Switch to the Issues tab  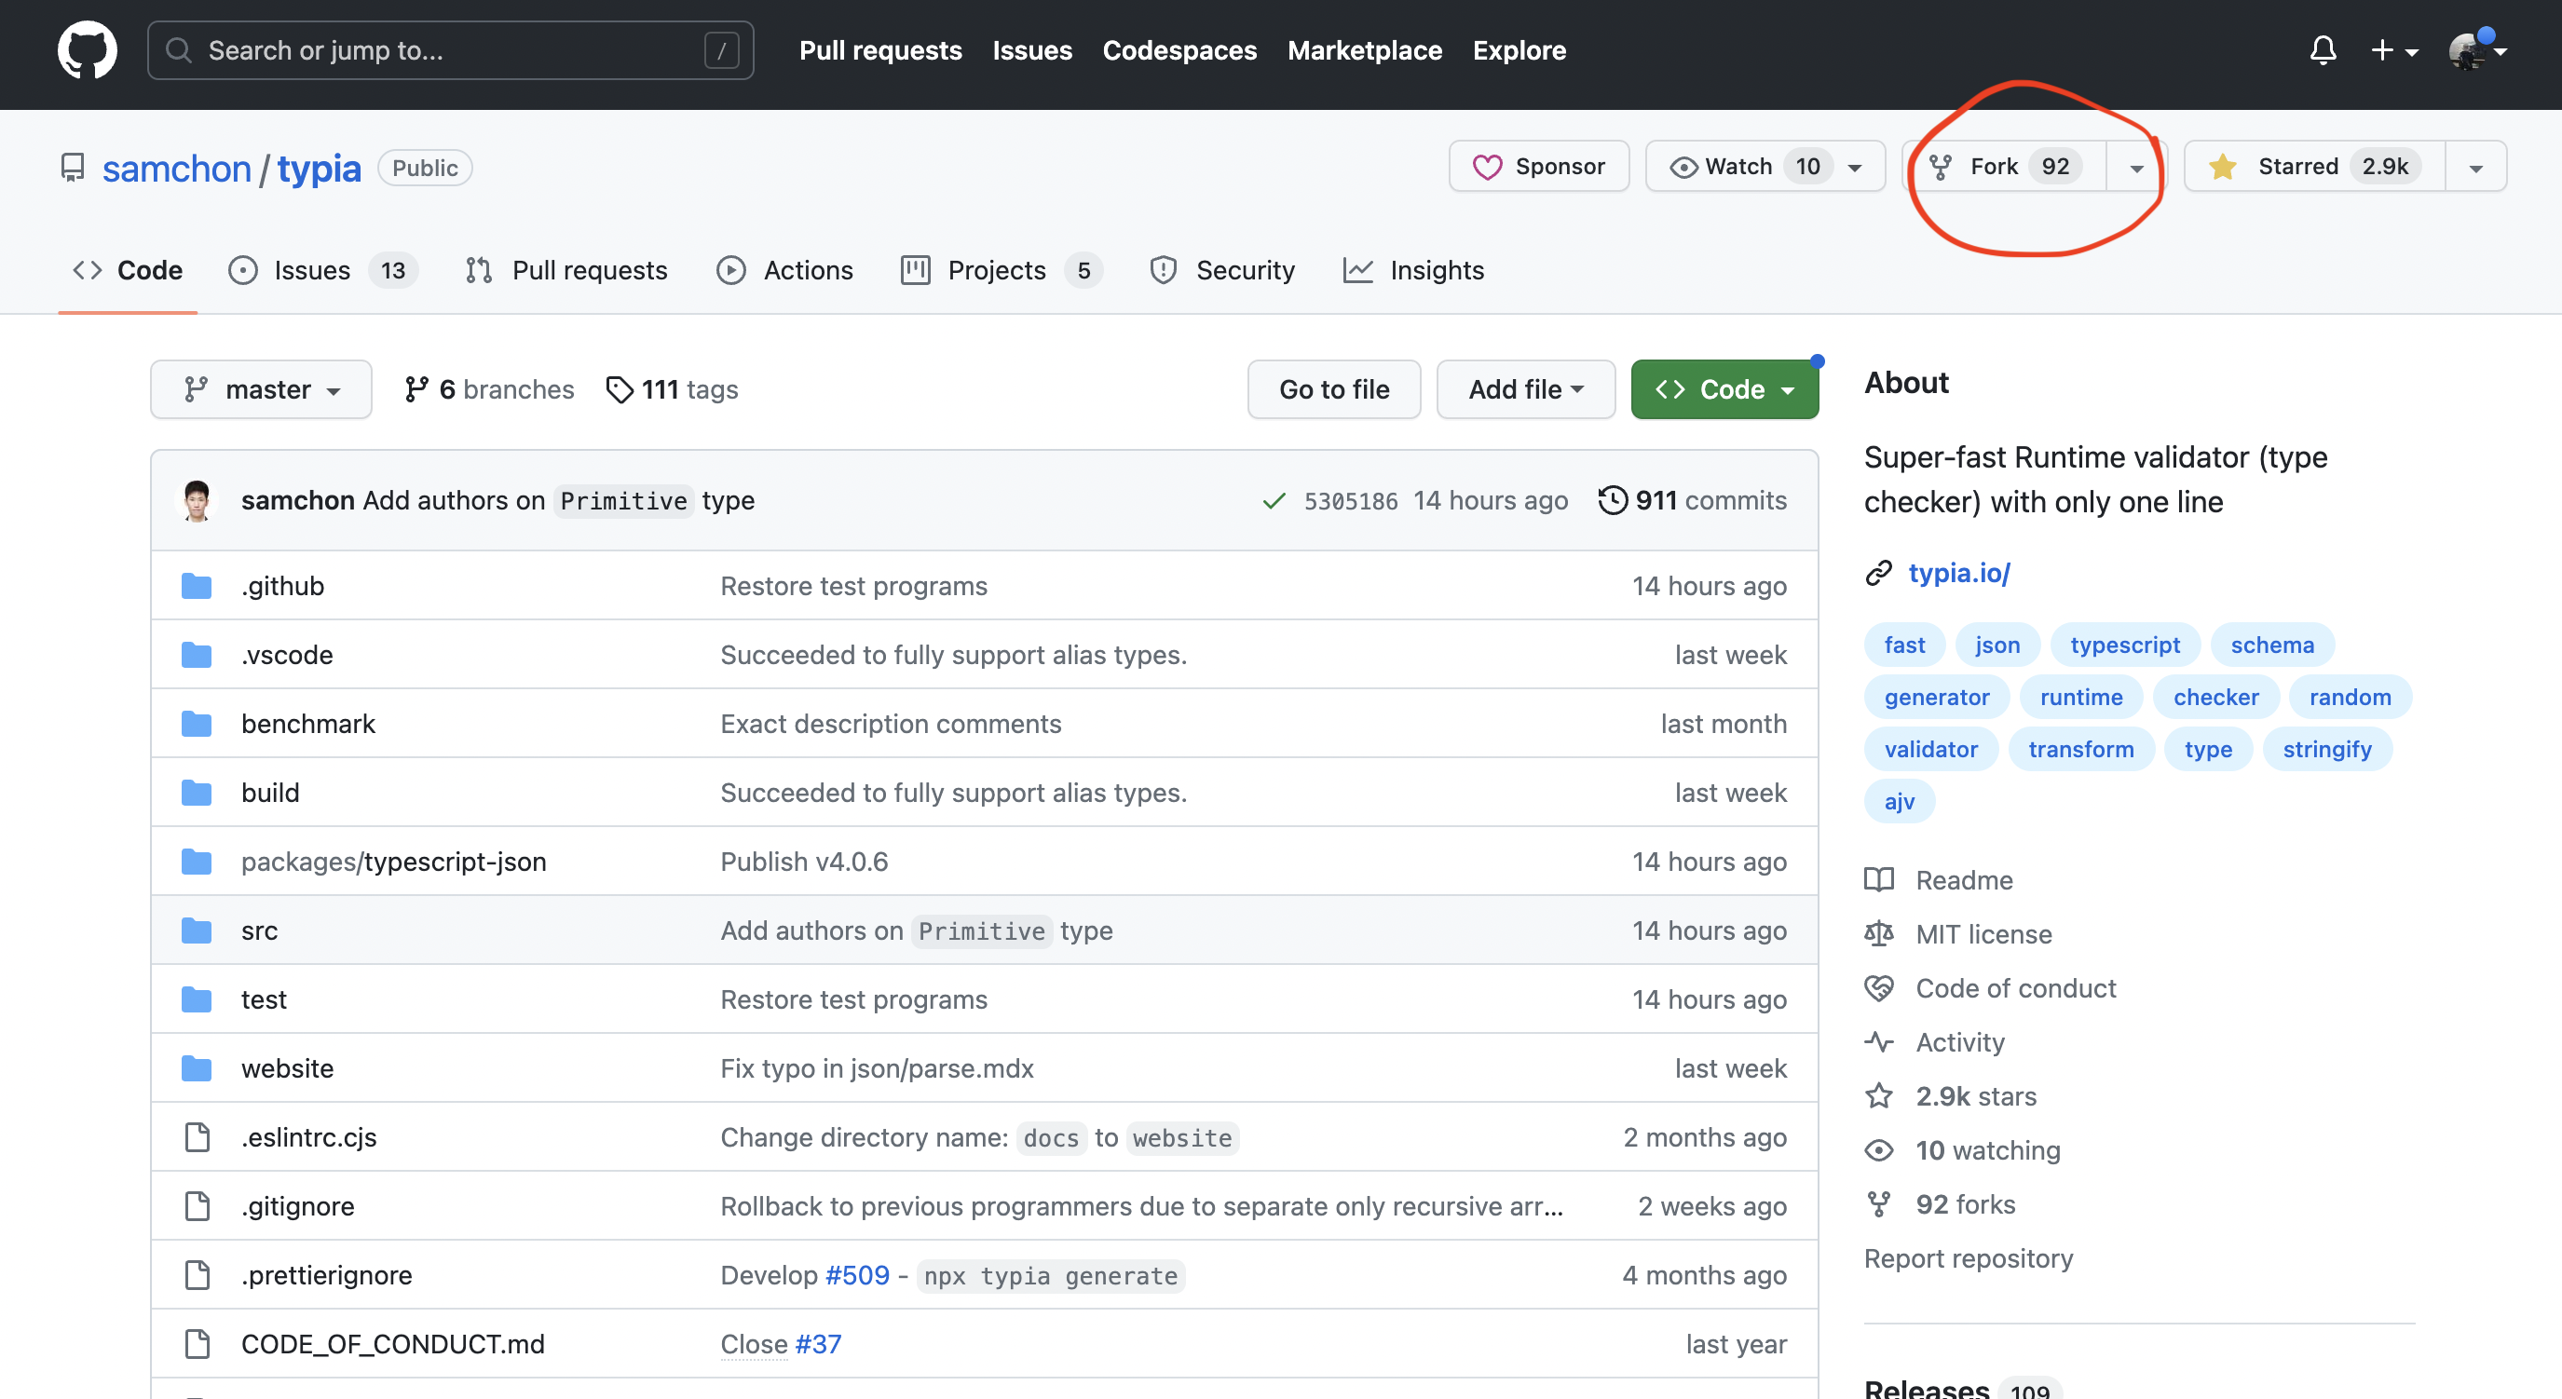click(312, 270)
